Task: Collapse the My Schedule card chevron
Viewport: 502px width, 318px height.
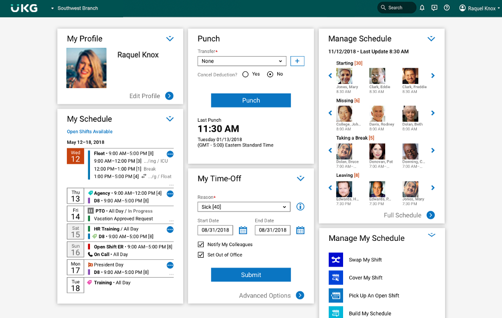Action: [169, 119]
